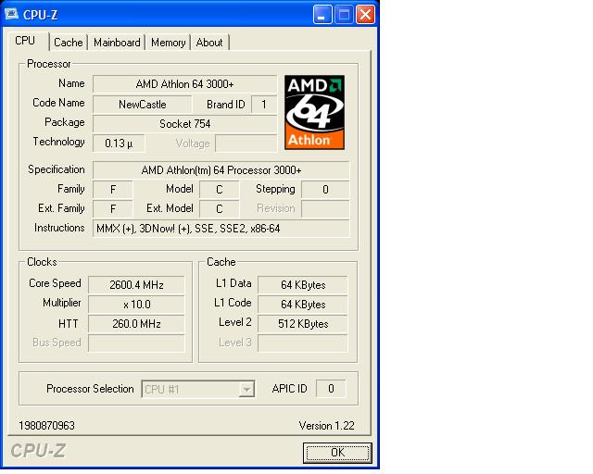Expand the Processor Selection dropdown
Viewport: 593px width, 474px height.
[x=246, y=390]
